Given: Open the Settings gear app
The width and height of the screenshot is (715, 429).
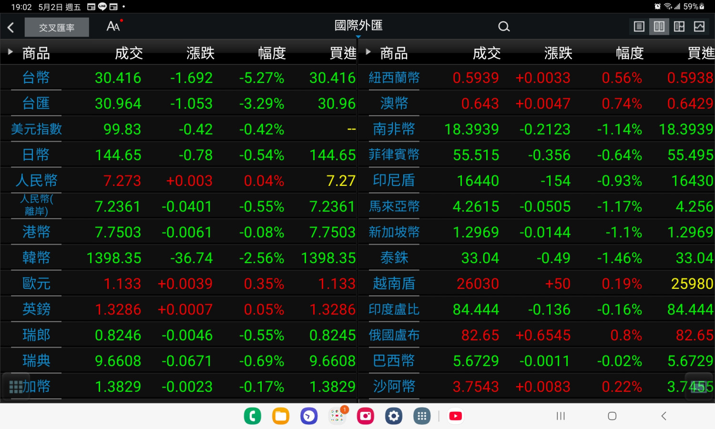Looking at the screenshot, I should pos(394,416).
